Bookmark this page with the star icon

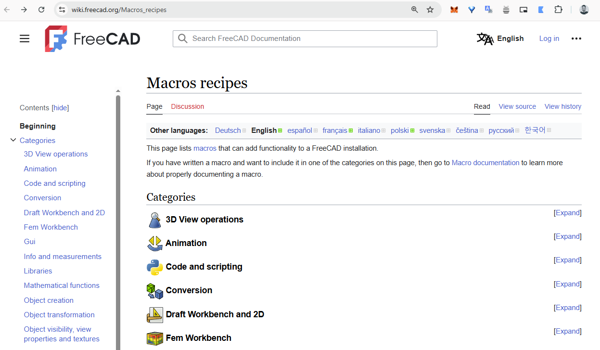point(430,10)
